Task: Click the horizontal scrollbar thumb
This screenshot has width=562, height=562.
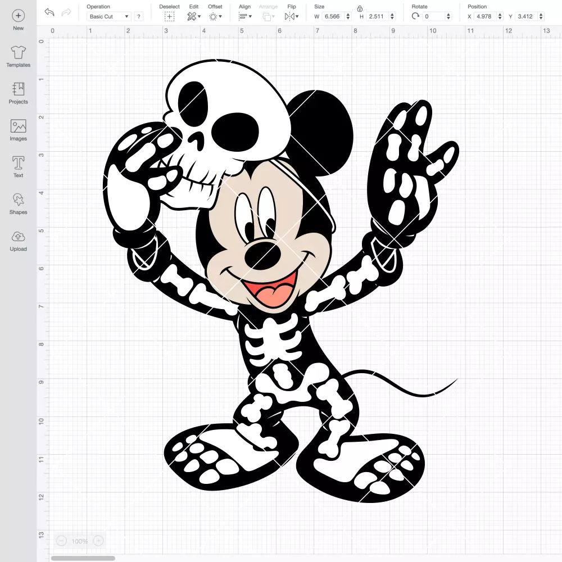Action: [x=83, y=558]
